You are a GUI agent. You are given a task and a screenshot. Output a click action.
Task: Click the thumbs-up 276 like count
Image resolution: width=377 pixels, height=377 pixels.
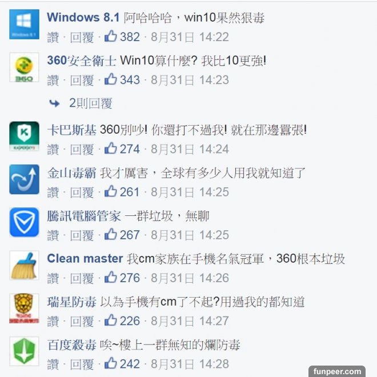coord(122,278)
